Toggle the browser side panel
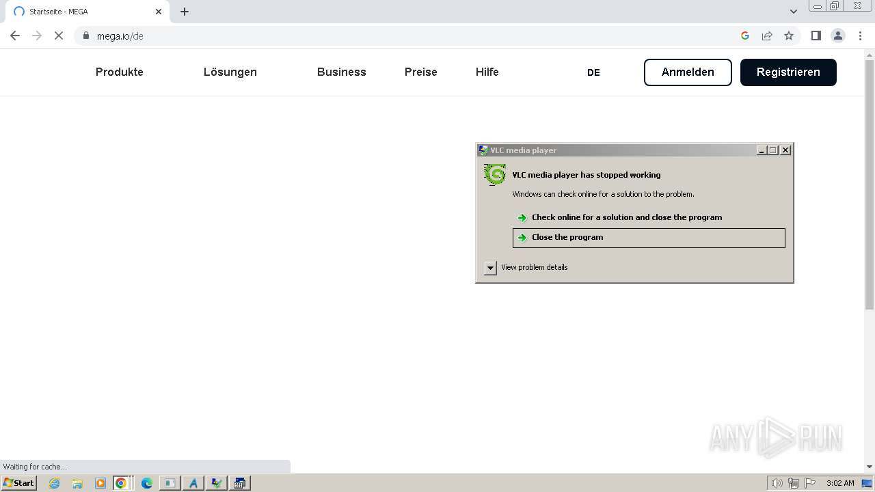Screen dimensions: 875x492 [816, 36]
